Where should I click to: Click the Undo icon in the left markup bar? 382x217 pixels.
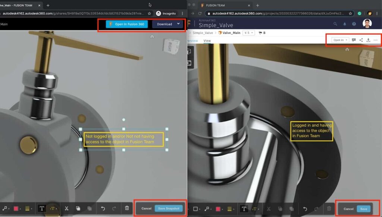point(103,208)
